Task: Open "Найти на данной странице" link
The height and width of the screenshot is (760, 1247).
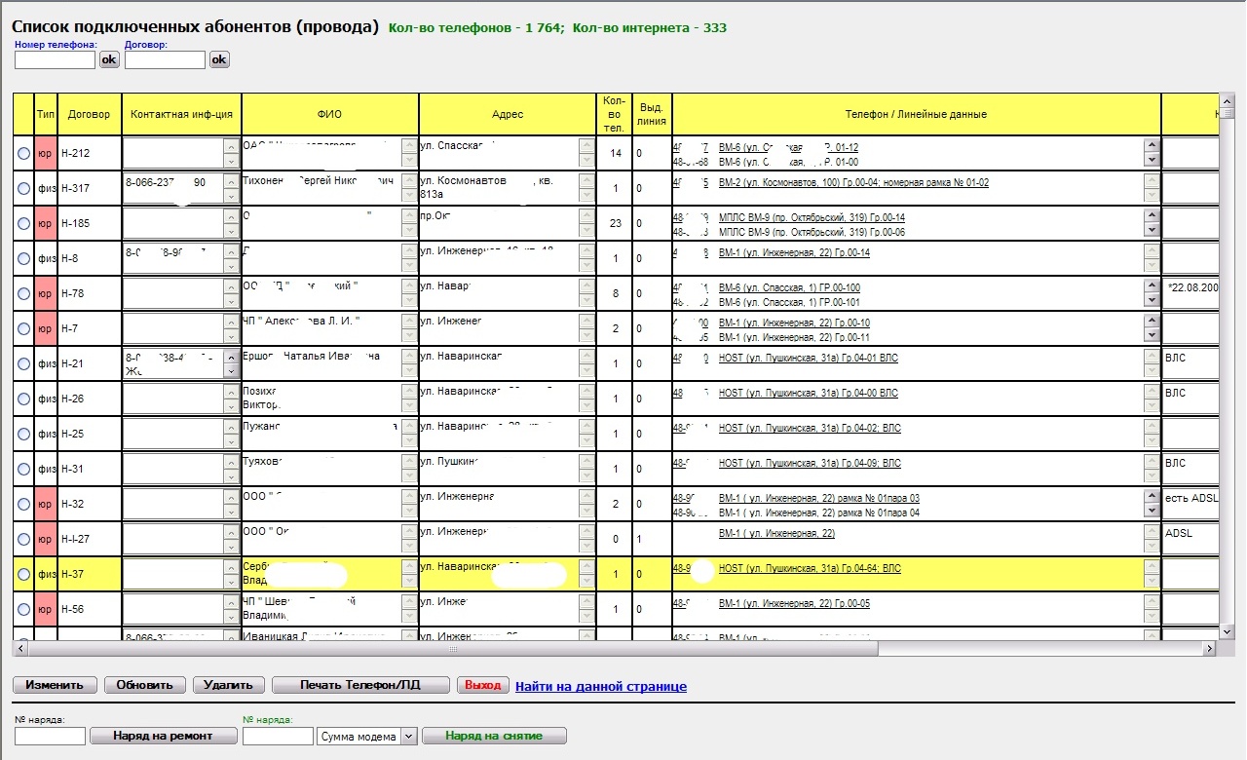Action: pos(600,686)
